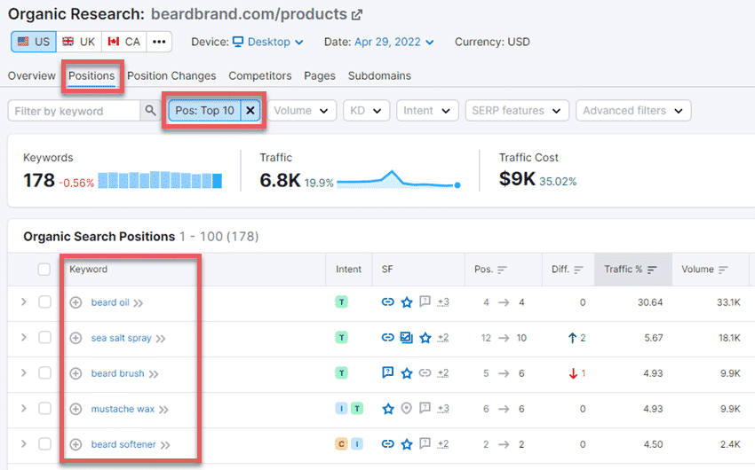Click link SERP feature icon in sea salt spray row
The height and width of the screenshot is (470, 755).
coord(387,338)
